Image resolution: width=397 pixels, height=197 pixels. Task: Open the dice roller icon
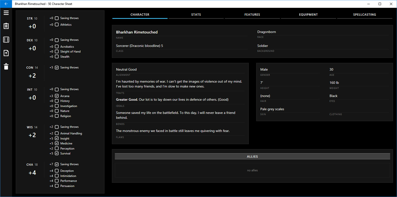(x=6, y=40)
